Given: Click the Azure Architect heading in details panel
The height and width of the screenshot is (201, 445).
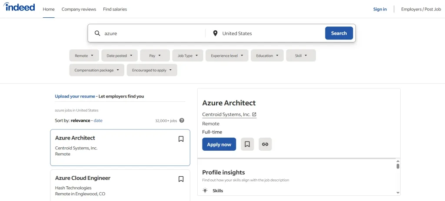Looking at the screenshot, I should tap(229, 103).
